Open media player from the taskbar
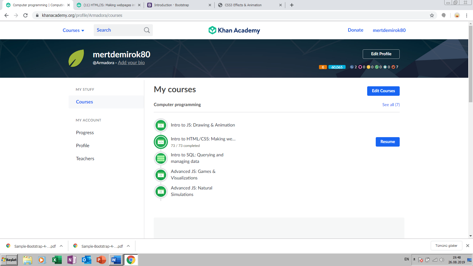Screen dimensions: 473x266 pos(42,260)
